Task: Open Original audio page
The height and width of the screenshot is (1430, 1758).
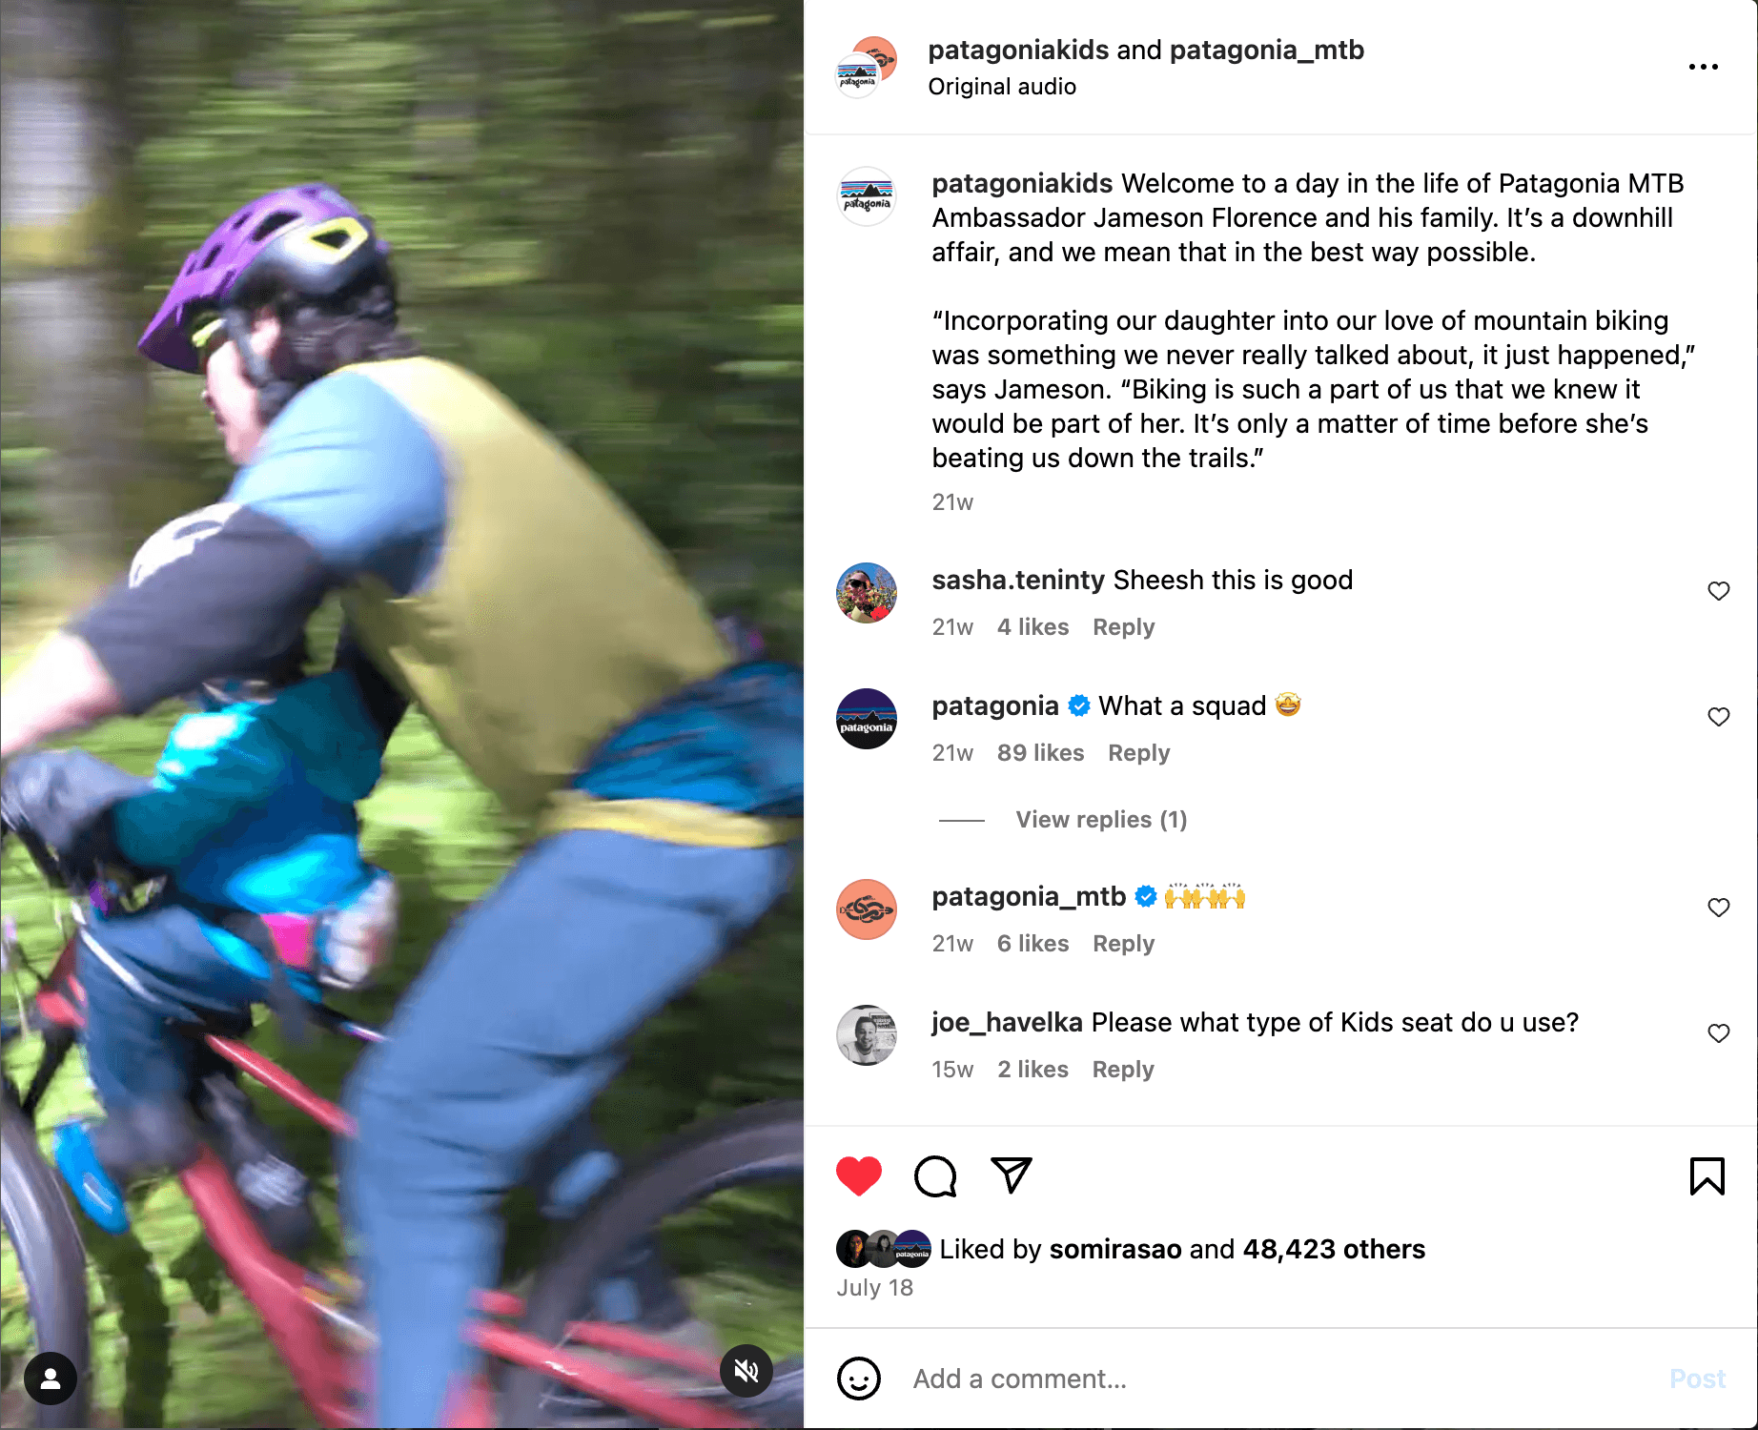Action: pyautogui.click(x=1002, y=87)
